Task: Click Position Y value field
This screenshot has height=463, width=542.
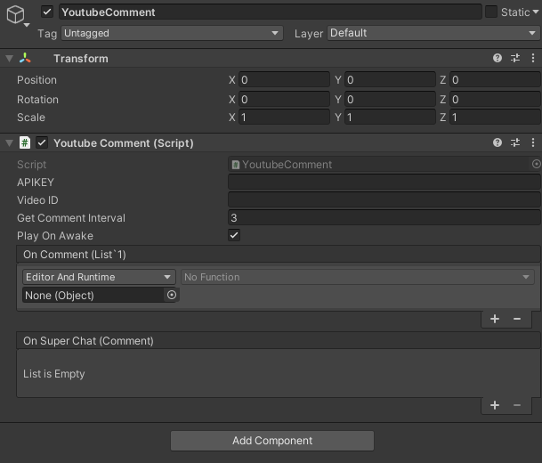Action: (x=390, y=80)
